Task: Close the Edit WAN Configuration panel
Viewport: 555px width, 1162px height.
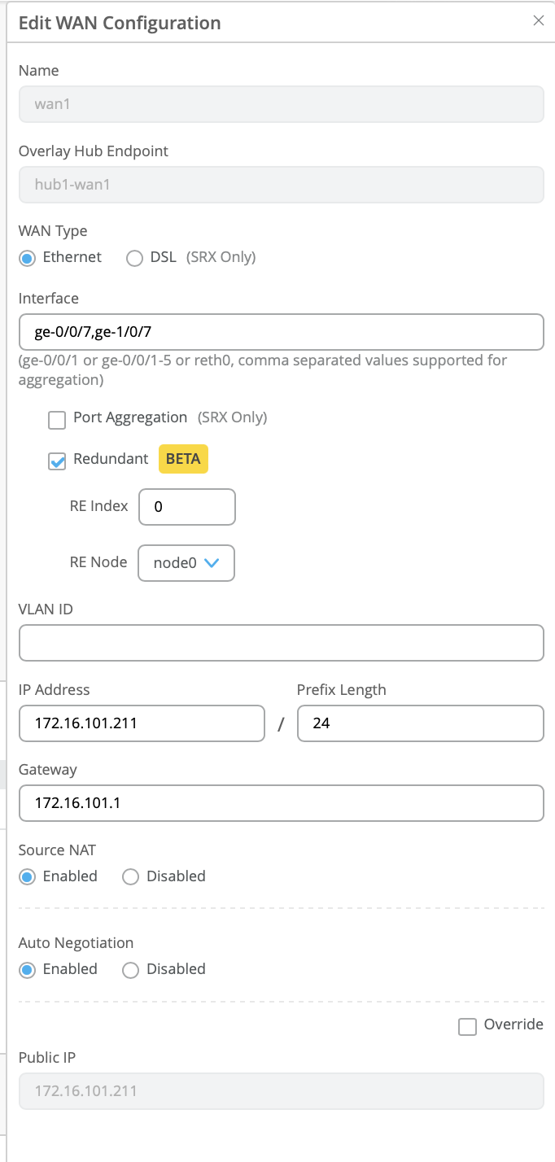Action: (x=538, y=21)
